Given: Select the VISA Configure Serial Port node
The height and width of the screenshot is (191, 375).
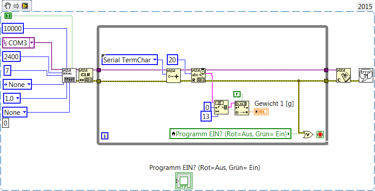Looking at the screenshot, I should point(69,75).
